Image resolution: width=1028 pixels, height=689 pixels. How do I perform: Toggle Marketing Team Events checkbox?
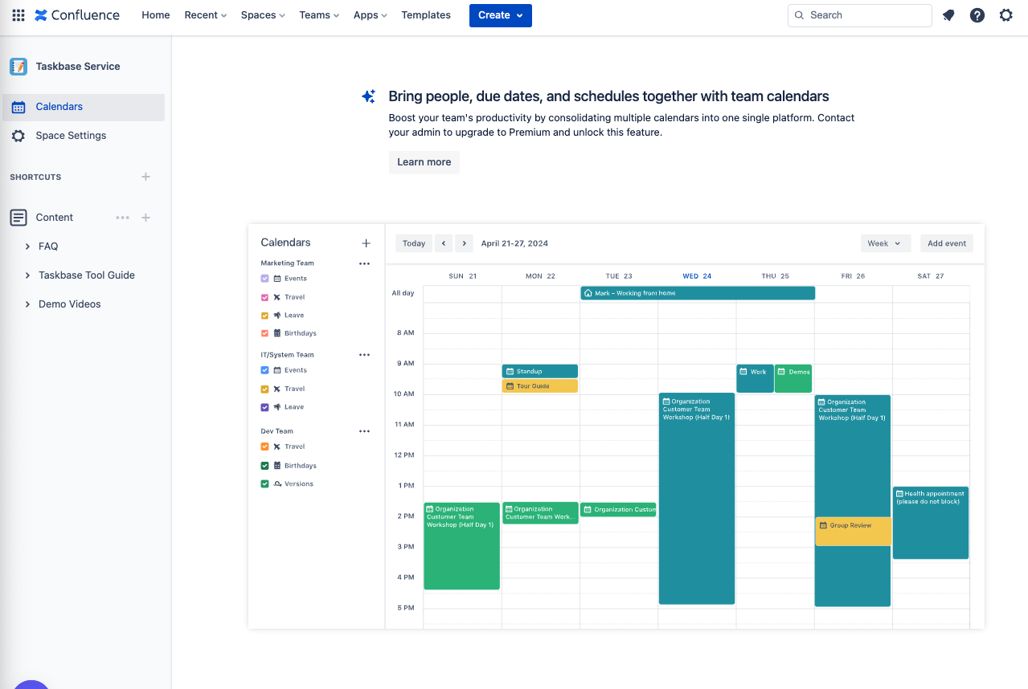[x=264, y=279]
